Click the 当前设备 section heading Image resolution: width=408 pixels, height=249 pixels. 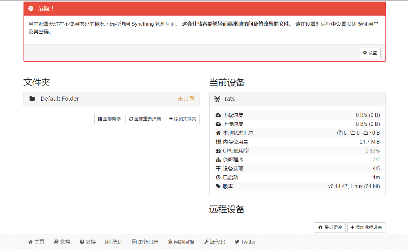coord(227,83)
